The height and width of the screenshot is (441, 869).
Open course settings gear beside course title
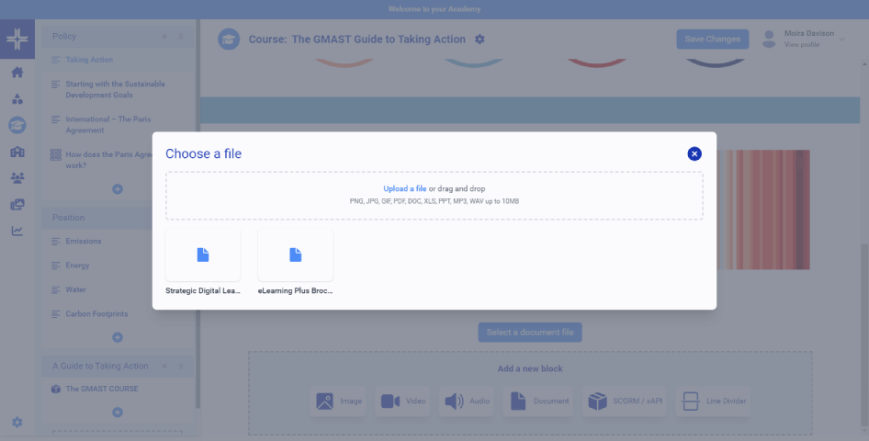(480, 40)
